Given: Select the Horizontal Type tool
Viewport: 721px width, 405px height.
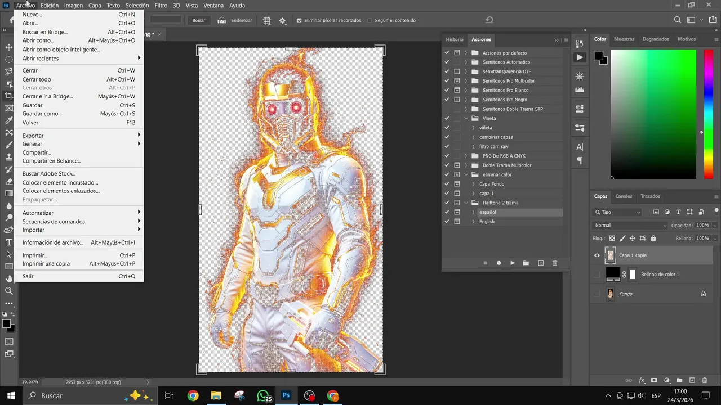Looking at the screenshot, I should pos(9,242).
